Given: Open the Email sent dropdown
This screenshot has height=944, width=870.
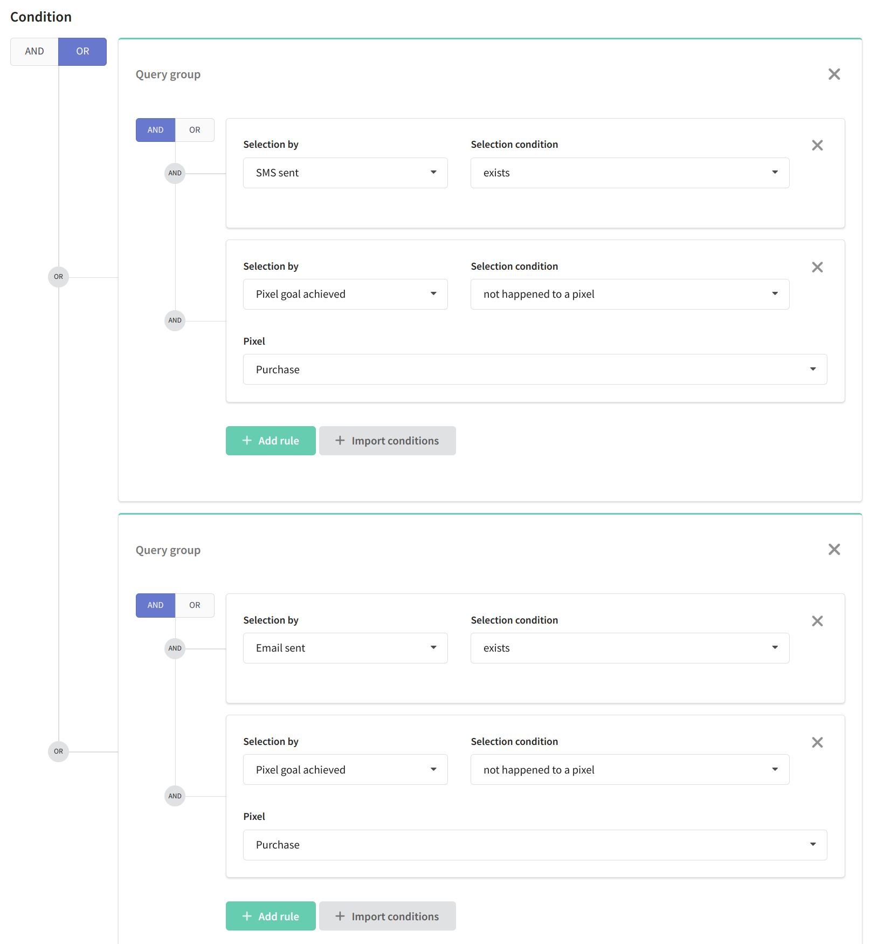Looking at the screenshot, I should (346, 648).
